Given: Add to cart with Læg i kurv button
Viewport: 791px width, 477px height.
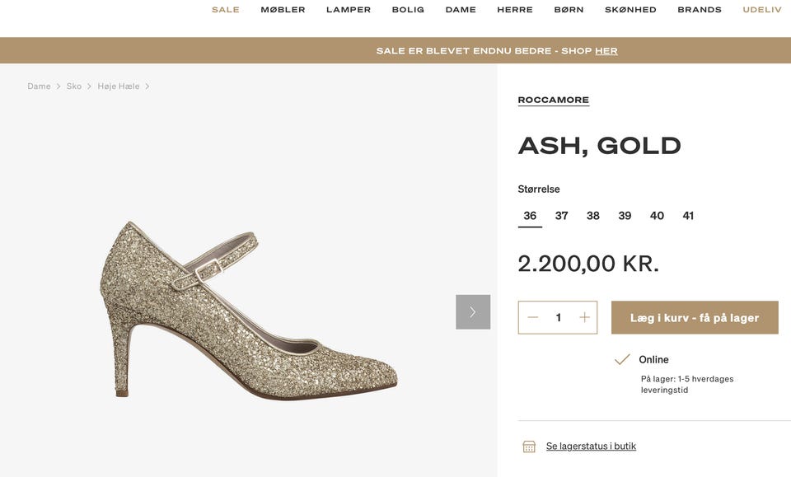Looking at the screenshot, I should 695,318.
